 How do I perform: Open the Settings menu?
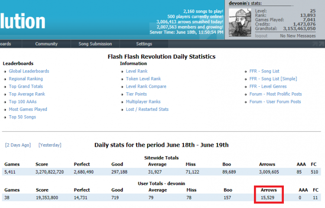click(144, 44)
